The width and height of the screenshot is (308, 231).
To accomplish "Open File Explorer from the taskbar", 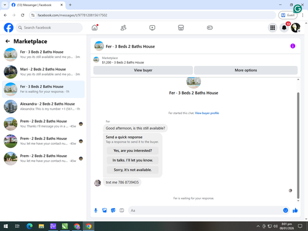I will pos(41,226).
